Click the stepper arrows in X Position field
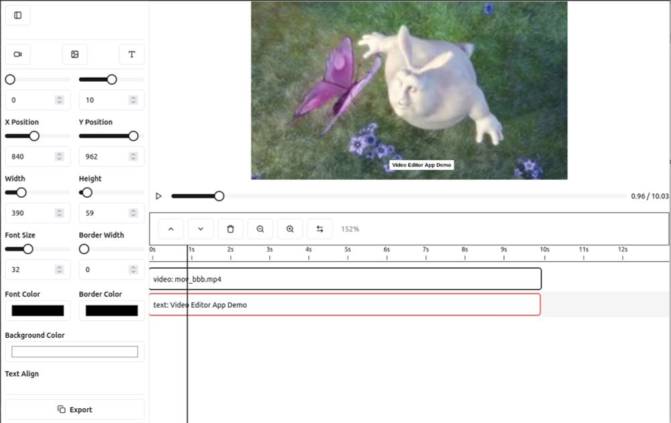The image size is (671, 423). click(60, 157)
